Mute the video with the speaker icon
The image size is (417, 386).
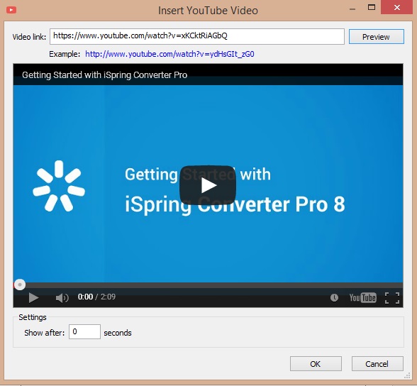[x=62, y=298]
